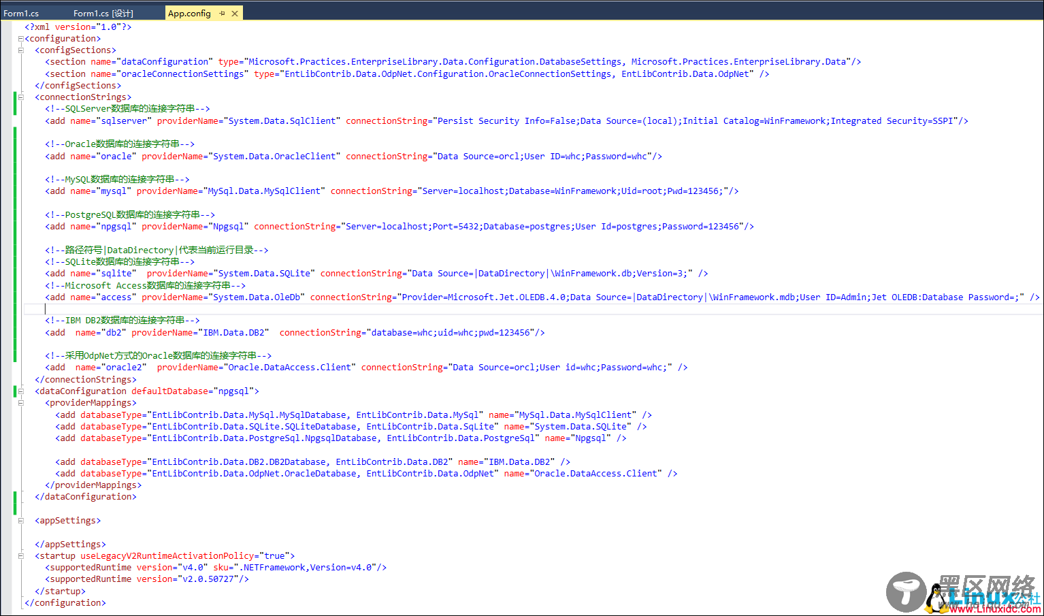This screenshot has width=1044, height=616.
Task: Click the name="sqlite" connection entry
Action: coord(103,274)
